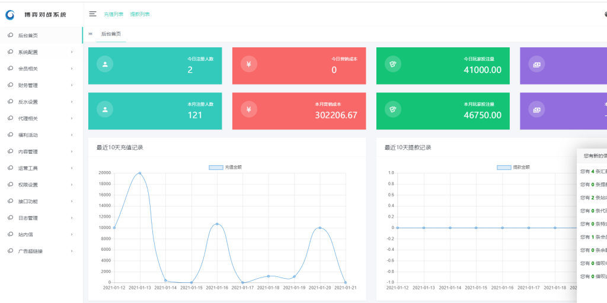
Task: Open 会员相关 in the sidebar menu
Action: [x=28, y=69]
